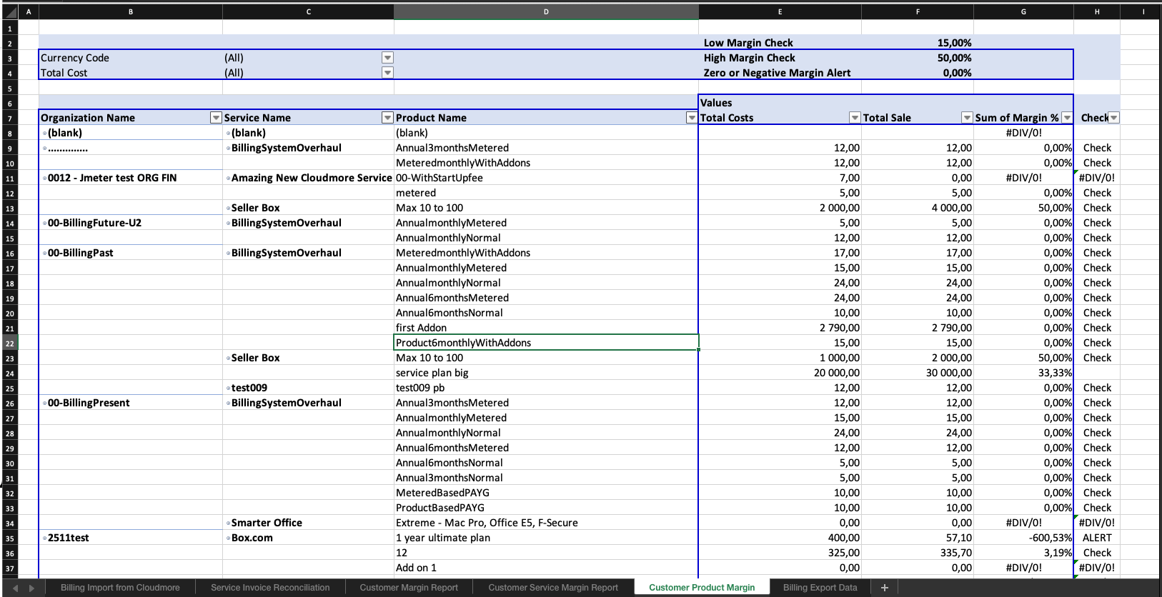The width and height of the screenshot is (1162, 597).
Task: Click the Select All corner triangle
Action: click(10, 11)
